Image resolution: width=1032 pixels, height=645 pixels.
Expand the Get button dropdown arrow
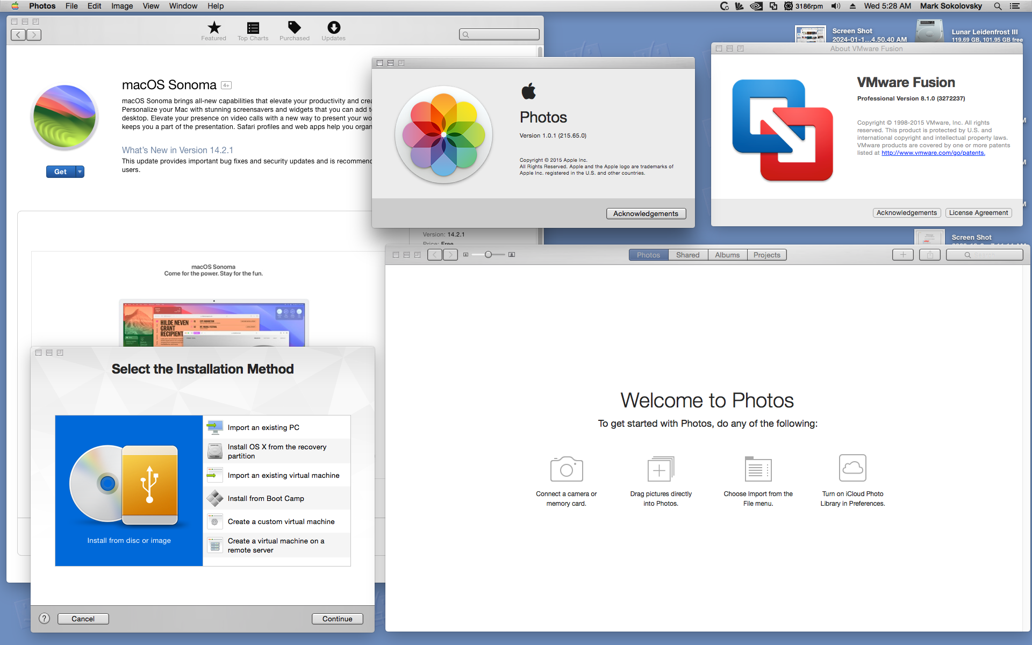pos(80,171)
